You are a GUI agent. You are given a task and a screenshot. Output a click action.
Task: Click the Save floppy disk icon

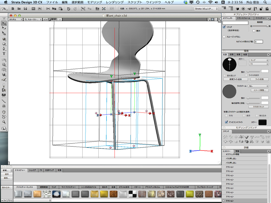click(25, 8)
